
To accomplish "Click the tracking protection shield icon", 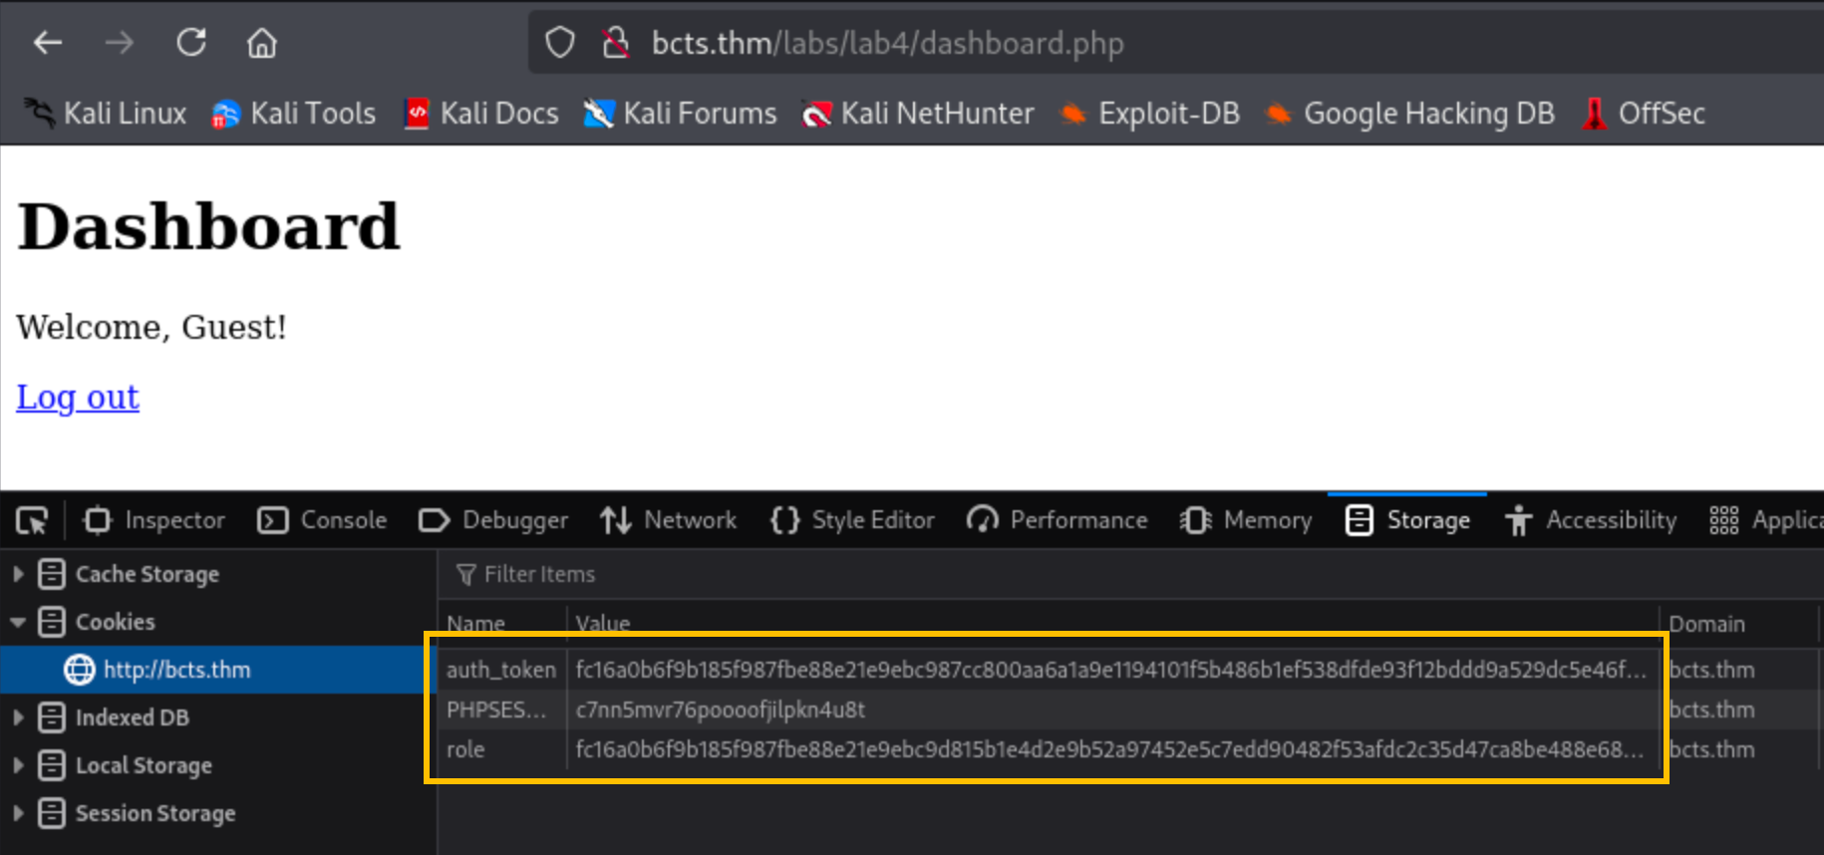I will (560, 43).
